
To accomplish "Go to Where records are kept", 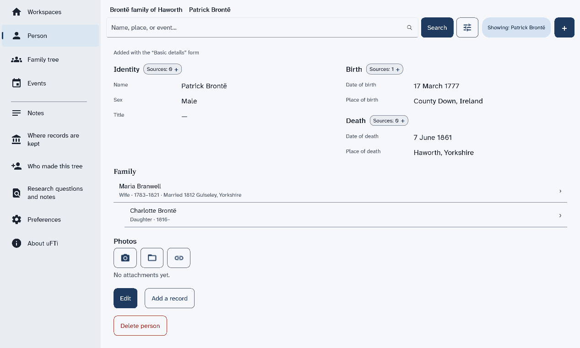I will pyautogui.click(x=50, y=139).
